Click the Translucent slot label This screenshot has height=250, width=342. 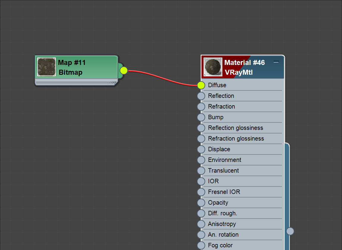(223, 171)
